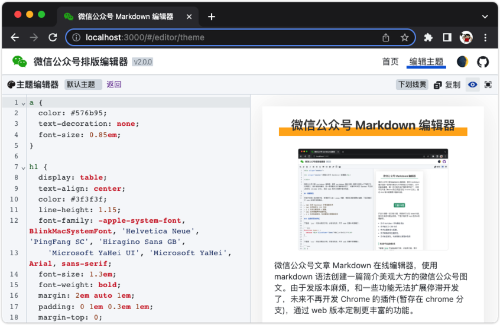This screenshot has height=325, width=500.
Task: Open the 默认主题 theme selector
Action: tap(83, 84)
